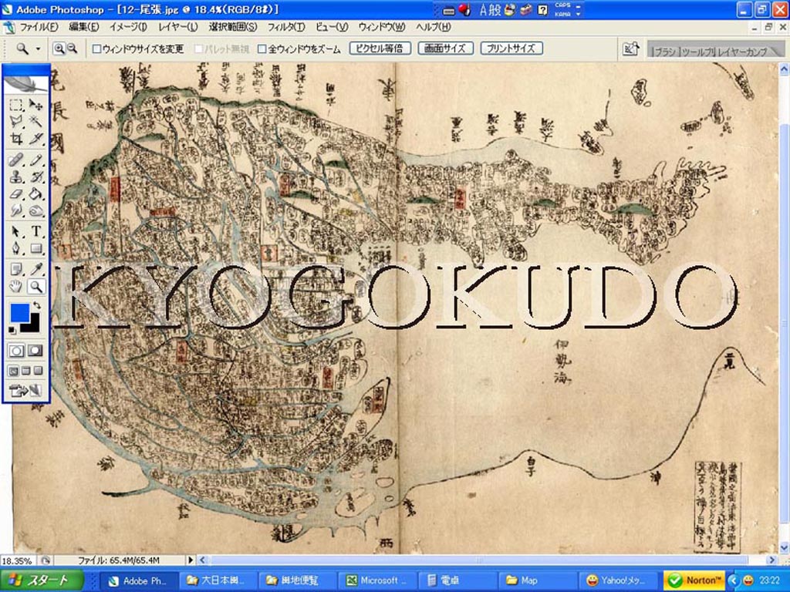This screenshot has height=592, width=790.
Task: Select the Magic Wand tool
Action: pyautogui.click(x=35, y=121)
